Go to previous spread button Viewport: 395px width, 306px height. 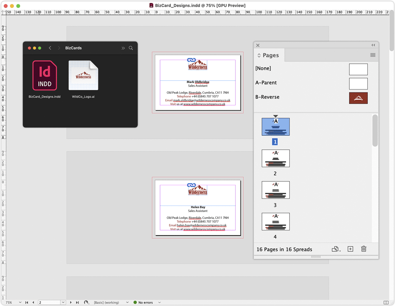(33, 302)
